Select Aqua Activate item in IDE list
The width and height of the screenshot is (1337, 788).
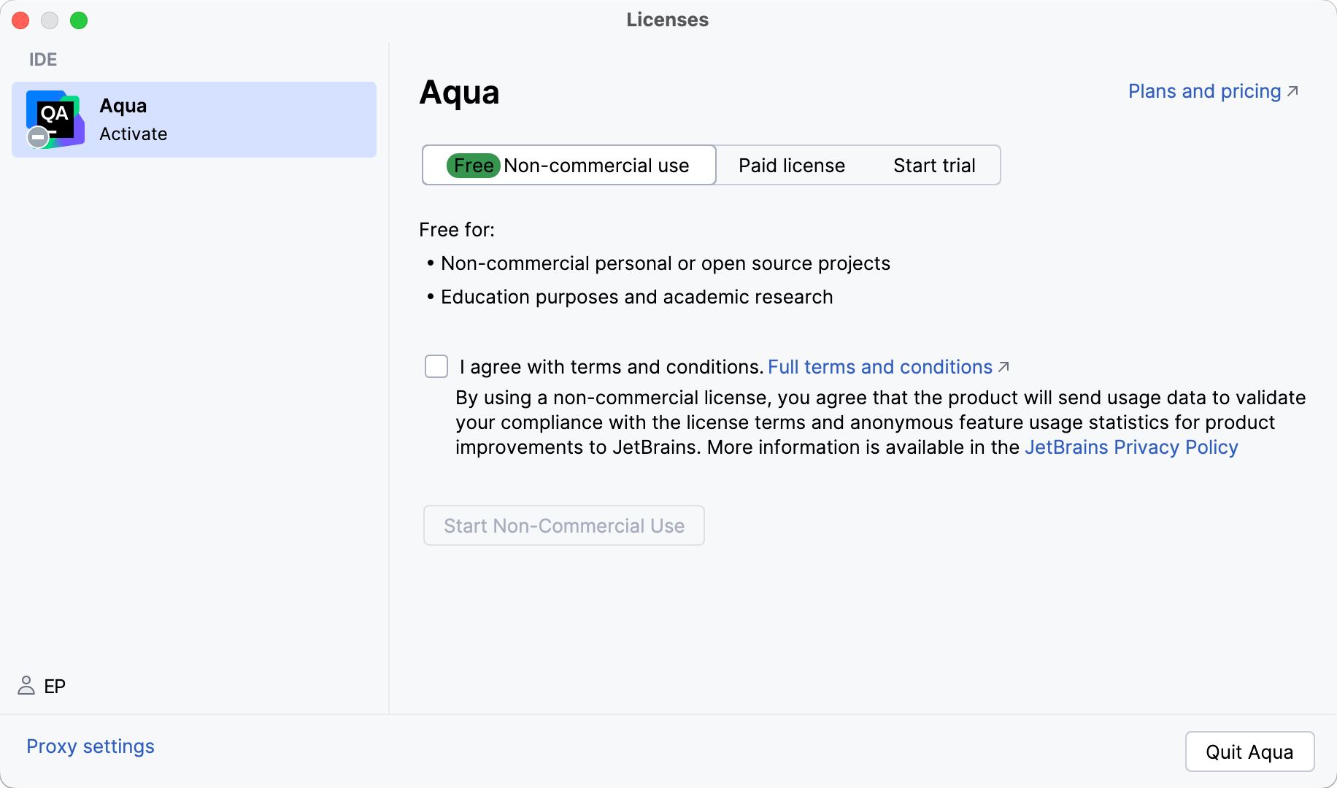coord(194,120)
